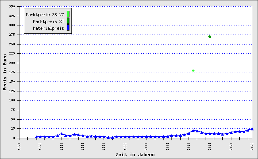Click the x-axis year label 1990

pyautogui.click(x=104, y=146)
